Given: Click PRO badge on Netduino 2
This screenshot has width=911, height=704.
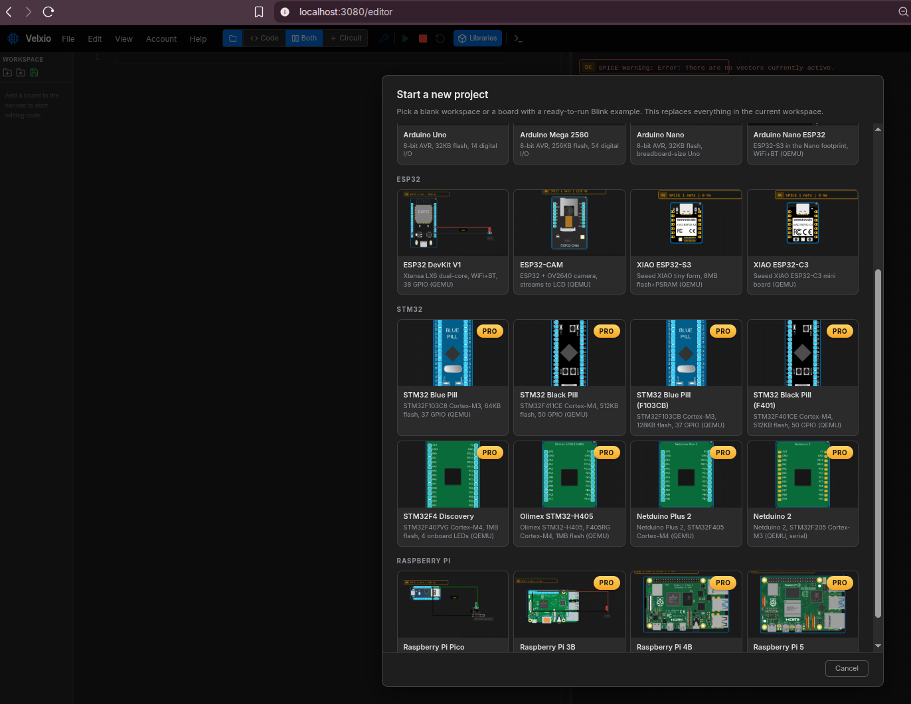Looking at the screenshot, I should pyautogui.click(x=840, y=453).
